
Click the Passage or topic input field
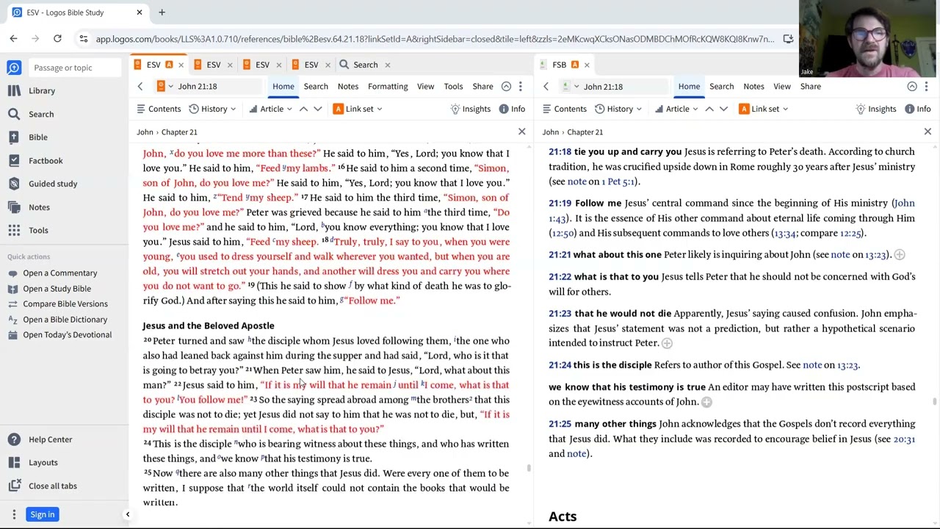76,68
